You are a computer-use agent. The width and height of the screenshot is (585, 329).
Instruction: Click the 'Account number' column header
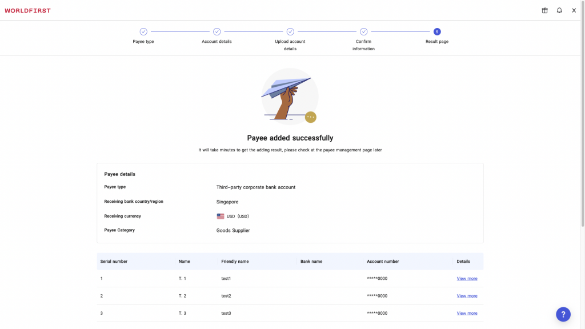(383, 262)
